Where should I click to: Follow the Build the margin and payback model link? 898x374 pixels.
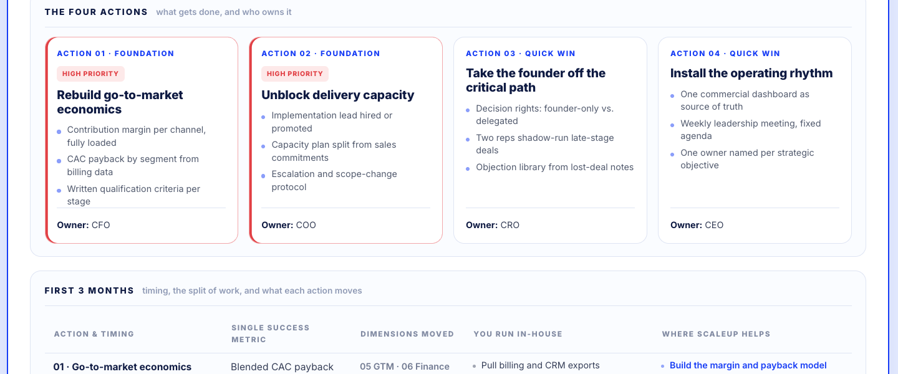pyautogui.click(x=748, y=365)
